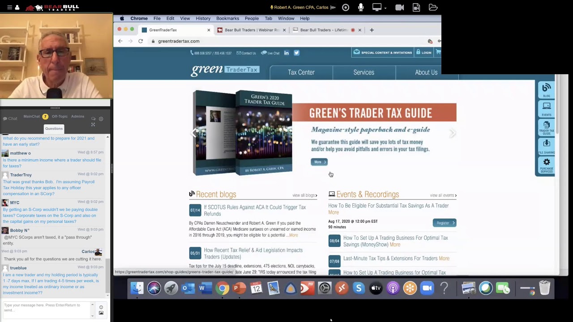This screenshot has height=322, width=573.
Task: Open the webinar folder icon
Action: [433, 7]
